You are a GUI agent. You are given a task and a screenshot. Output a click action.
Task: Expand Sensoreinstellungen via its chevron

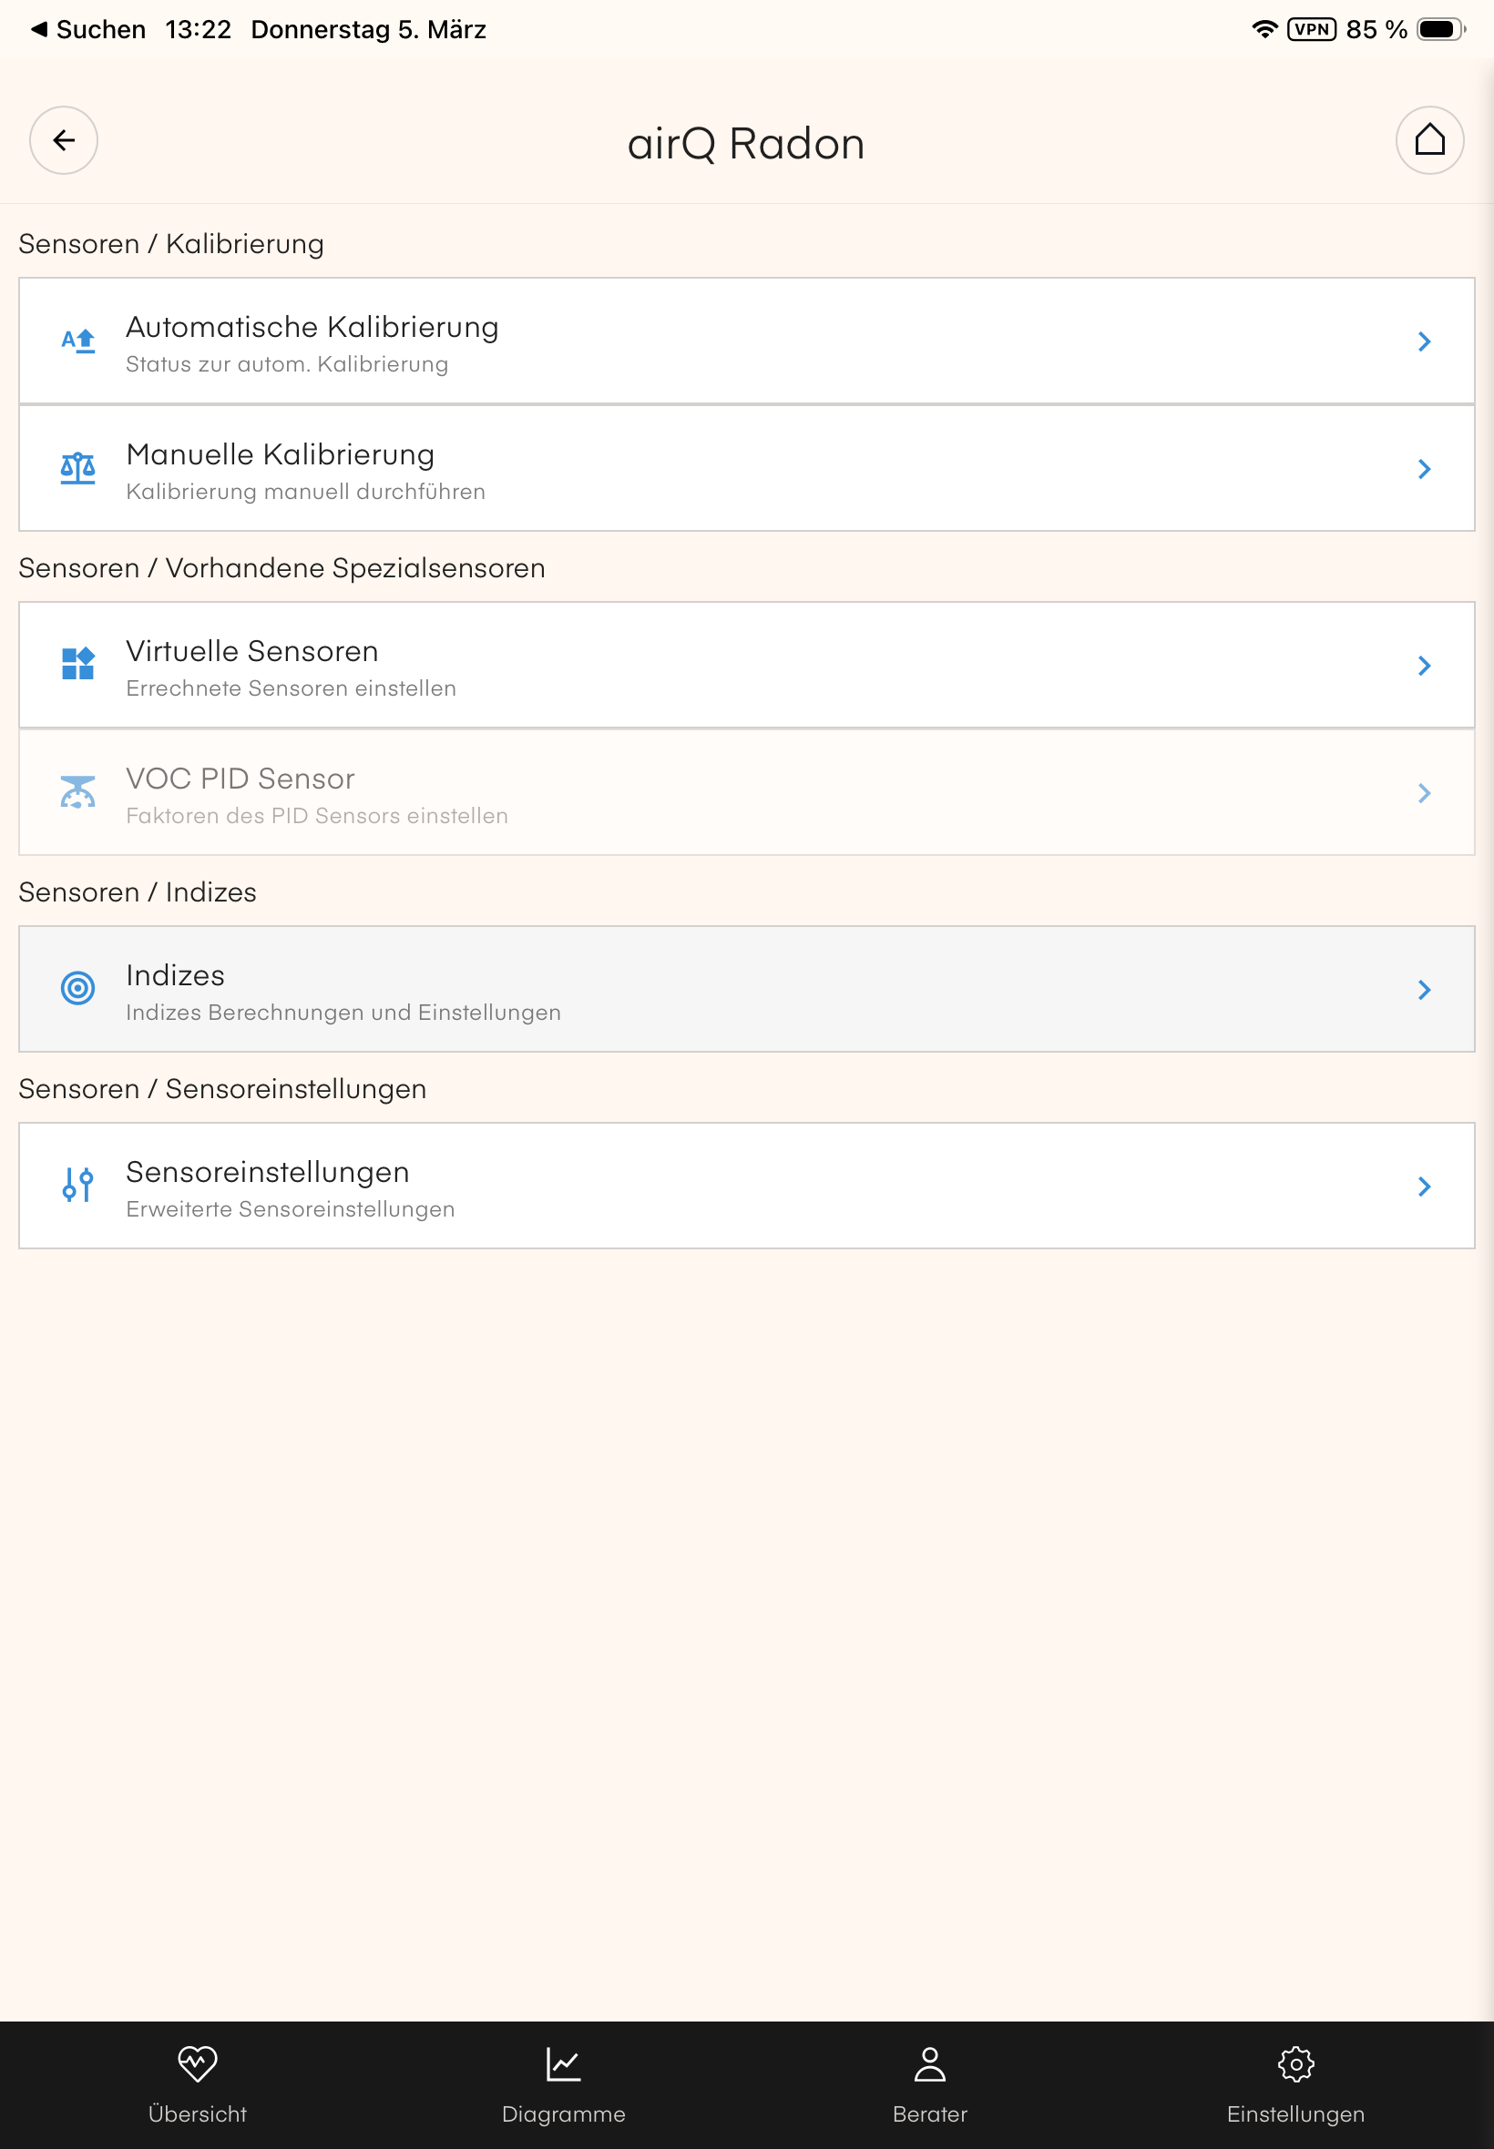point(1424,1187)
